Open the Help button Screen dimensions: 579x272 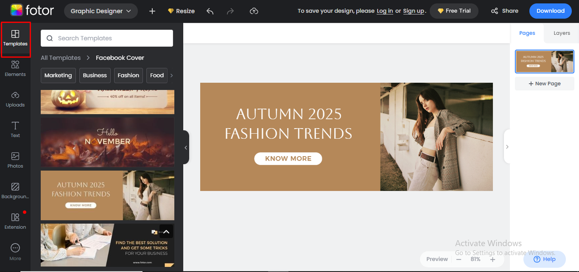(545, 259)
